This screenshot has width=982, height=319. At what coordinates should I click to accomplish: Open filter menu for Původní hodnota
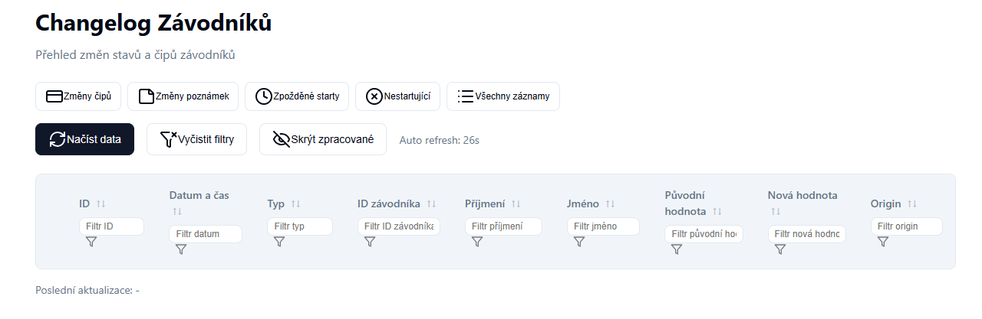(677, 249)
